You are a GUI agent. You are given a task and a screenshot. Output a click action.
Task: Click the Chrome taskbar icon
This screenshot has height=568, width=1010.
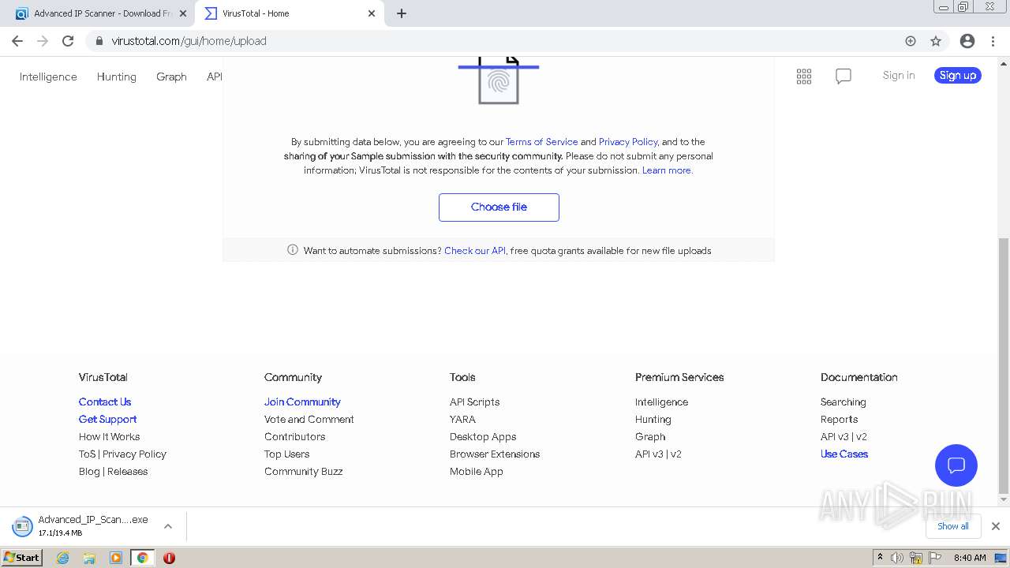(142, 558)
